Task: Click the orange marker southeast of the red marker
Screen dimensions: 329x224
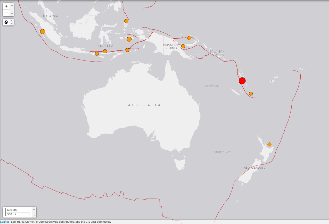Action: [251, 93]
